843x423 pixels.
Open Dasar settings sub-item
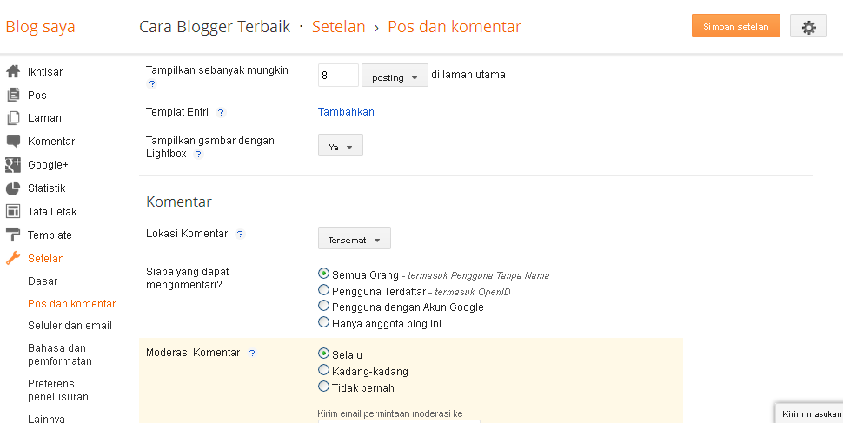coord(43,281)
